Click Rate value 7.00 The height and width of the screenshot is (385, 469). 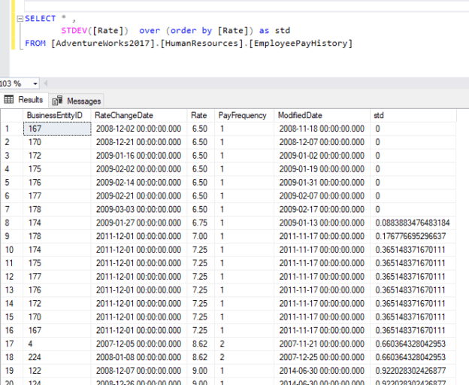[x=201, y=236]
